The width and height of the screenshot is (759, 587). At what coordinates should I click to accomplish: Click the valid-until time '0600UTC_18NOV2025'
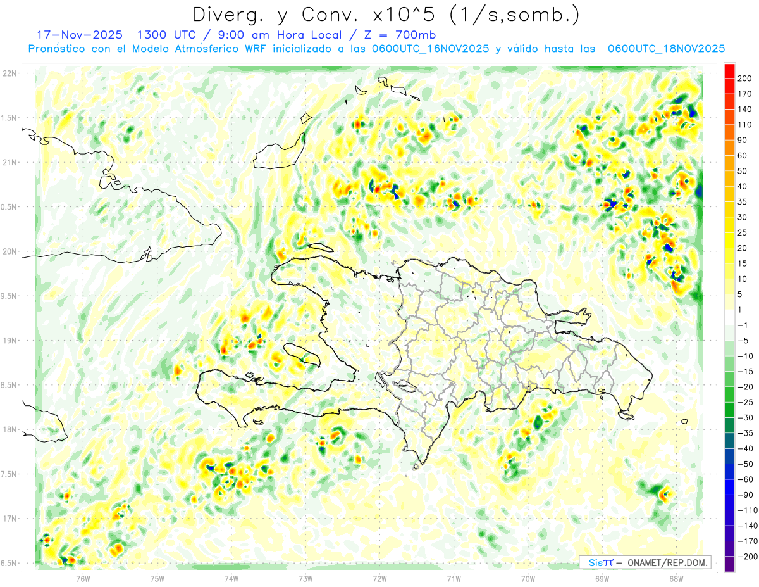point(666,49)
